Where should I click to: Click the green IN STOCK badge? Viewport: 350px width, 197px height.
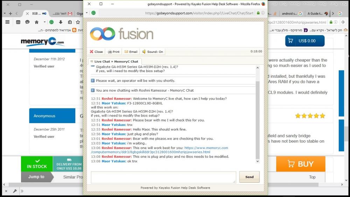pos(37,164)
